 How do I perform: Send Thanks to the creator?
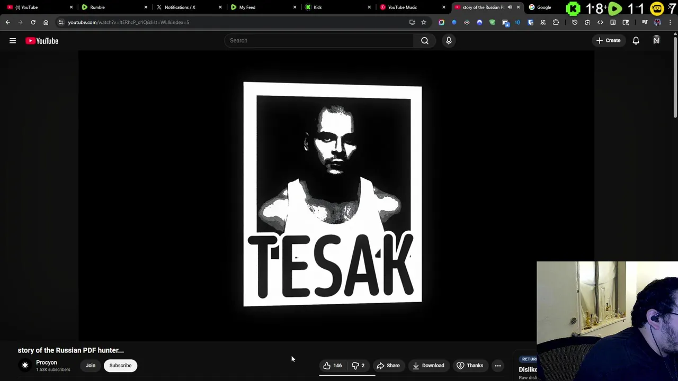click(x=470, y=365)
